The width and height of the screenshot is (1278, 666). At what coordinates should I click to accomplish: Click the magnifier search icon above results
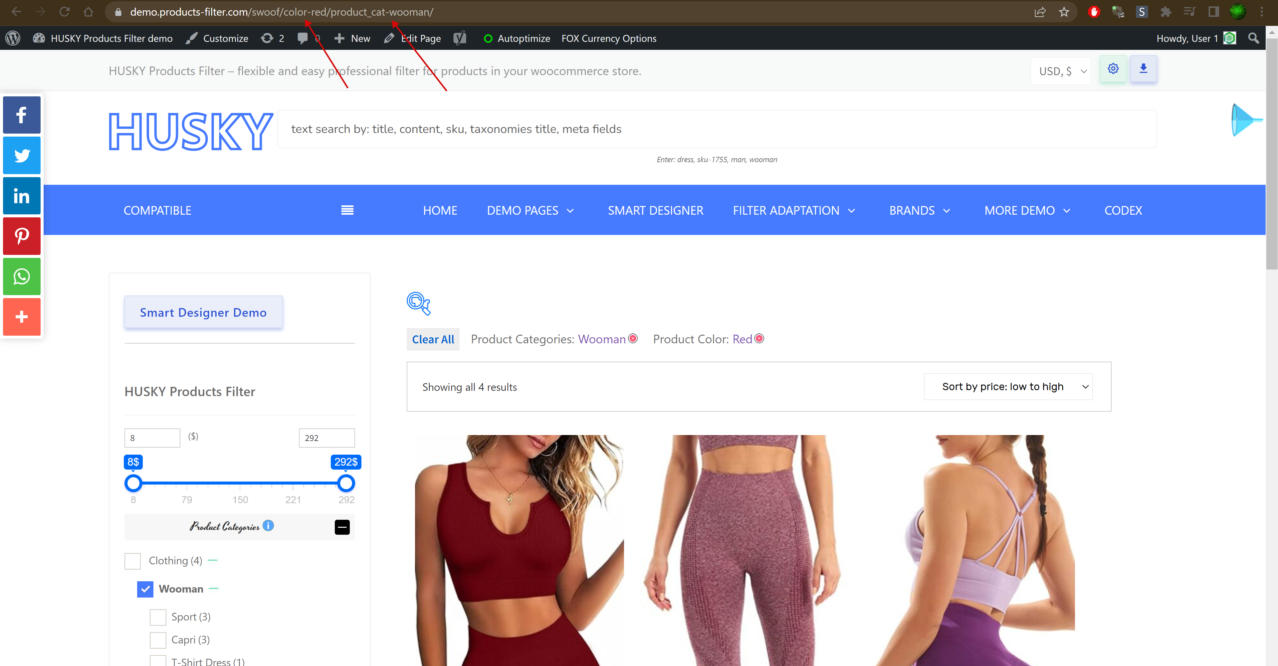click(x=418, y=303)
